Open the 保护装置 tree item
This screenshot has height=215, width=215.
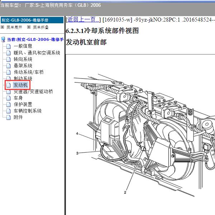[23, 104]
